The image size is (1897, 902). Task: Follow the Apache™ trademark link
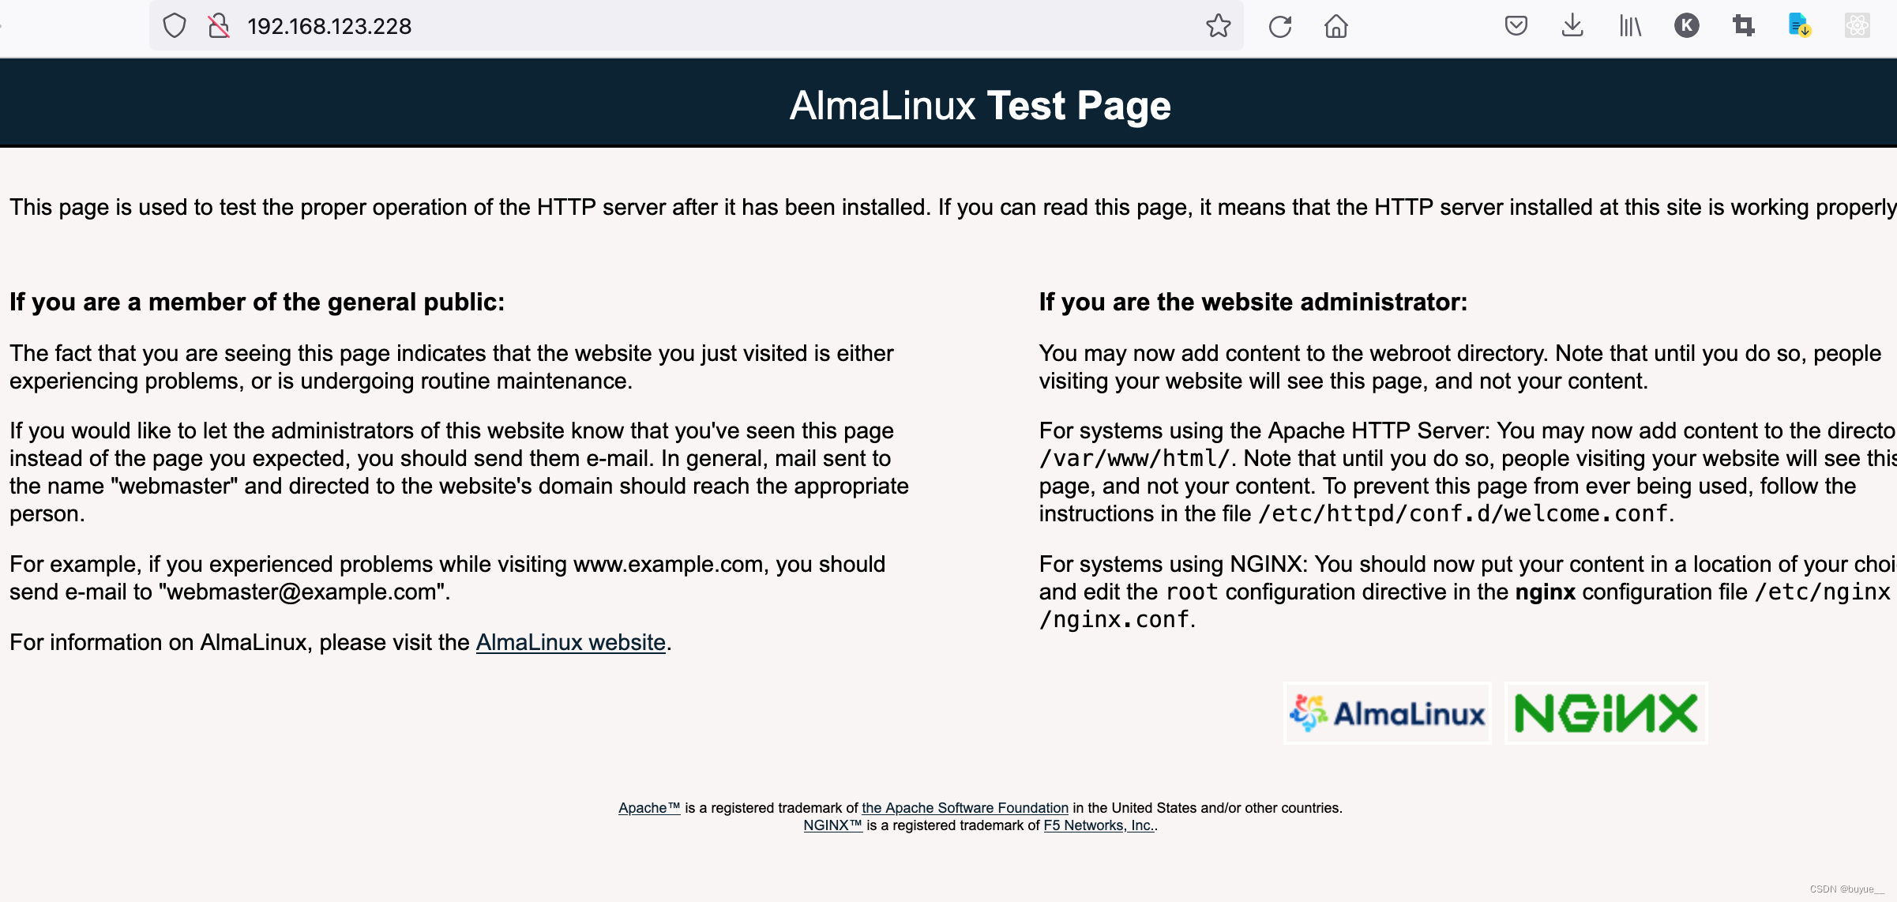pyautogui.click(x=648, y=807)
